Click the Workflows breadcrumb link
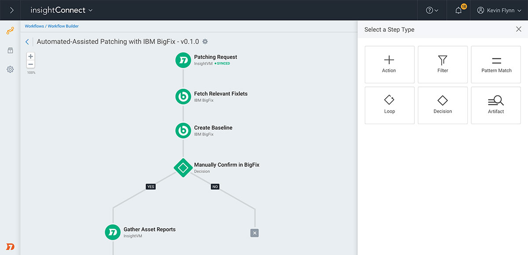The height and width of the screenshot is (255, 528). point(34,26)
